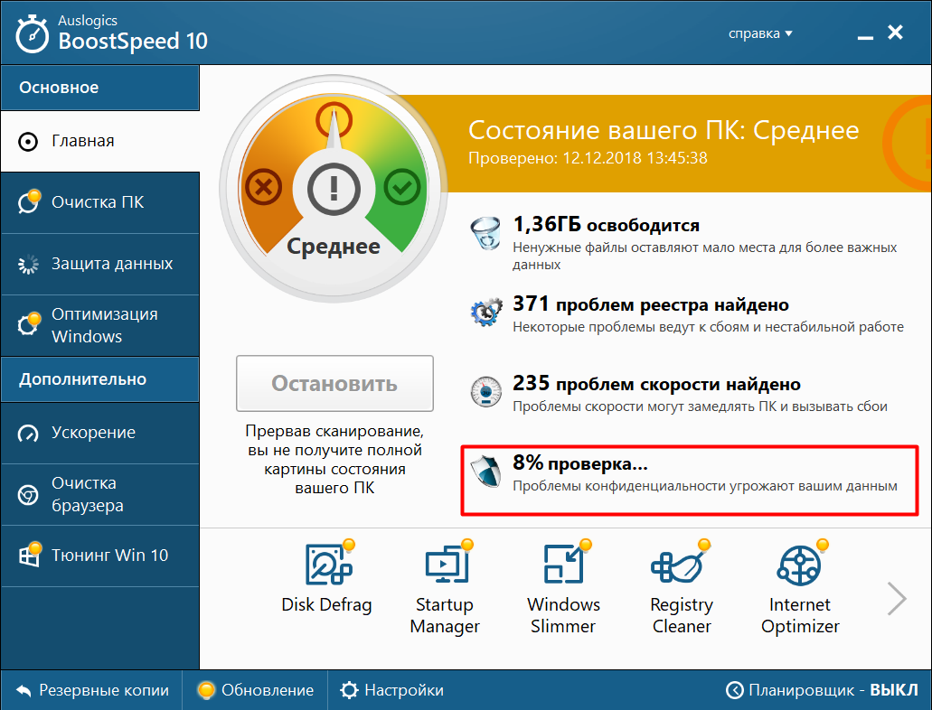The height and width of the screenshot is (710, 932).
Task: Click the Остановить button
Action: coord(334,383)
